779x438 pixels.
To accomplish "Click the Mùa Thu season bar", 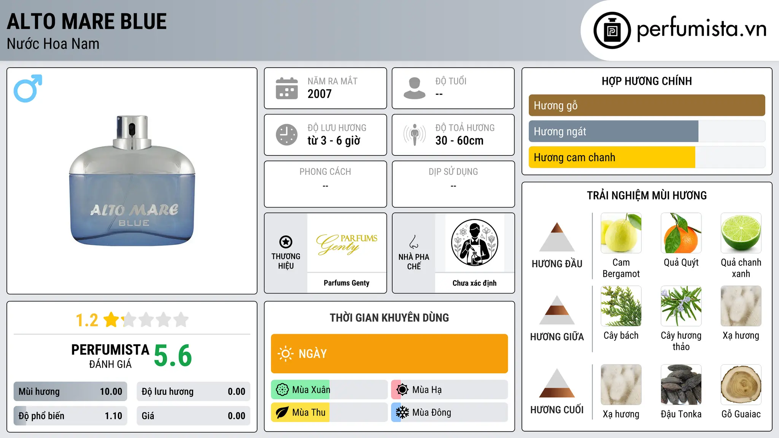I will tap(329, 413).
